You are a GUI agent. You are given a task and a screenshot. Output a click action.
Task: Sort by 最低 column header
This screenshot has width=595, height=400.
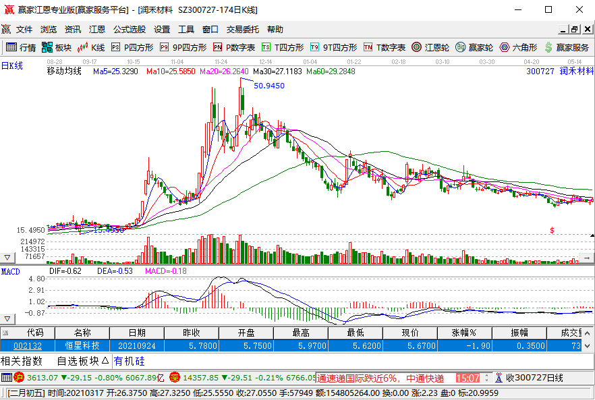[x=356, y=333]
